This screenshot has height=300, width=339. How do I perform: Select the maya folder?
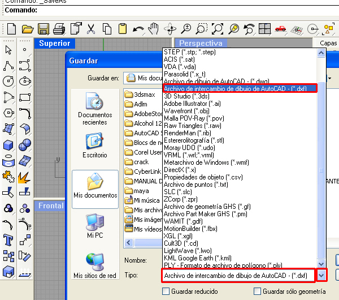pyautogui.click(x=137, y=191)
